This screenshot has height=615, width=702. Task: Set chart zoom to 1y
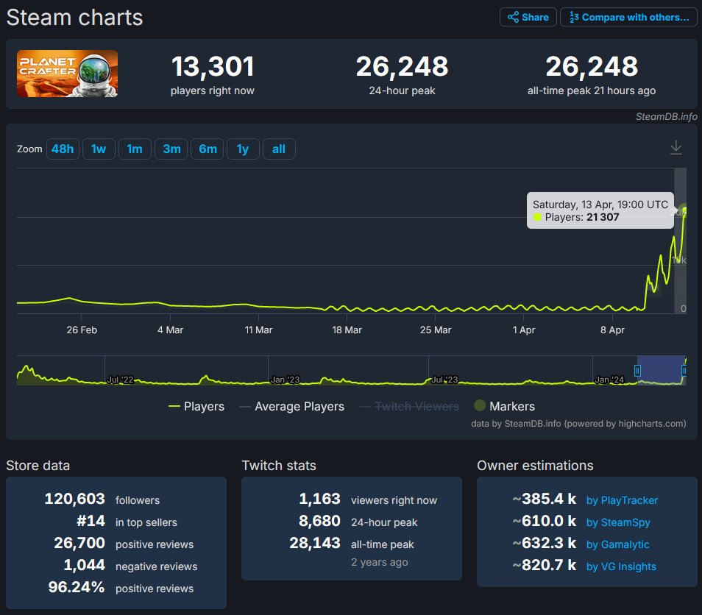[x=243, y=149]
